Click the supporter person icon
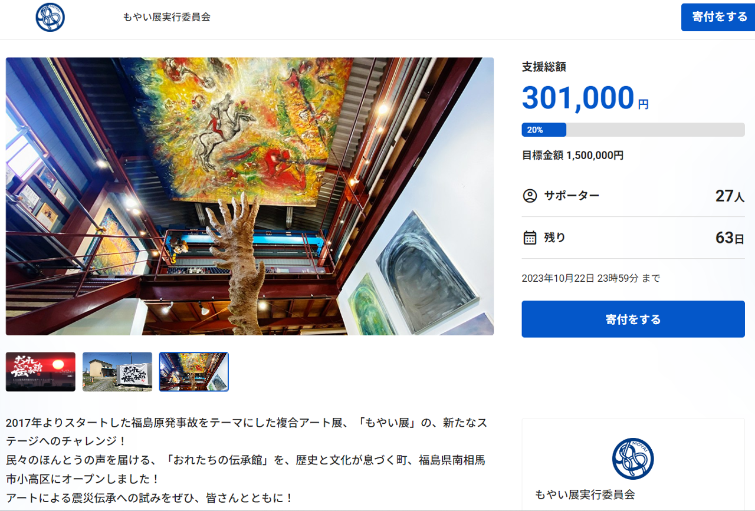 point(530,196)
